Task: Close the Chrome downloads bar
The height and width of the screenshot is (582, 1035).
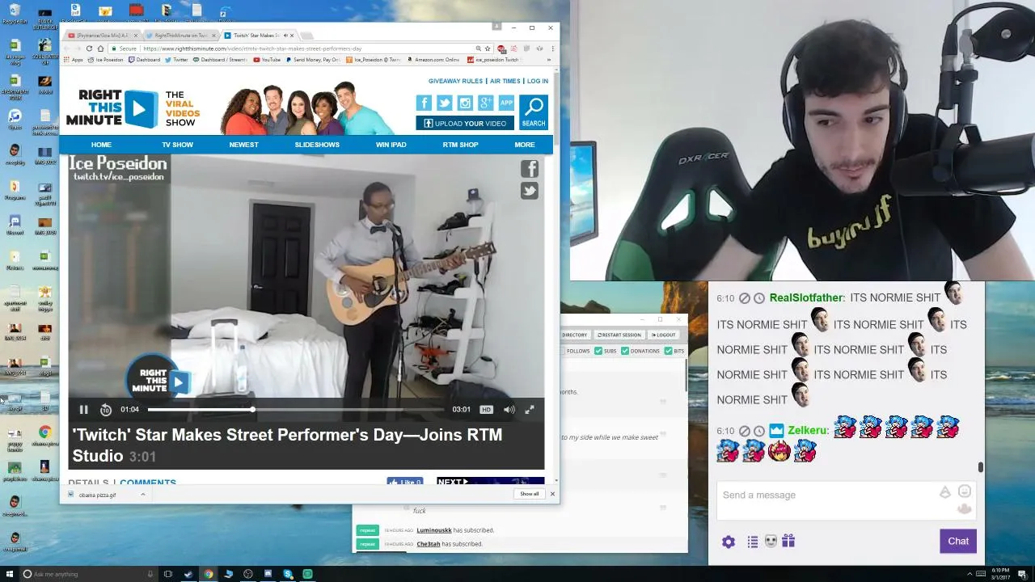Action: 552,494
